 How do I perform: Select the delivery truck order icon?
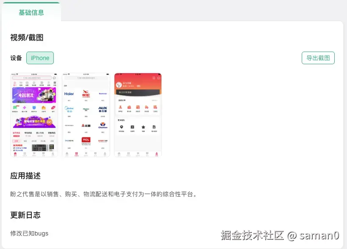point(146,107)
